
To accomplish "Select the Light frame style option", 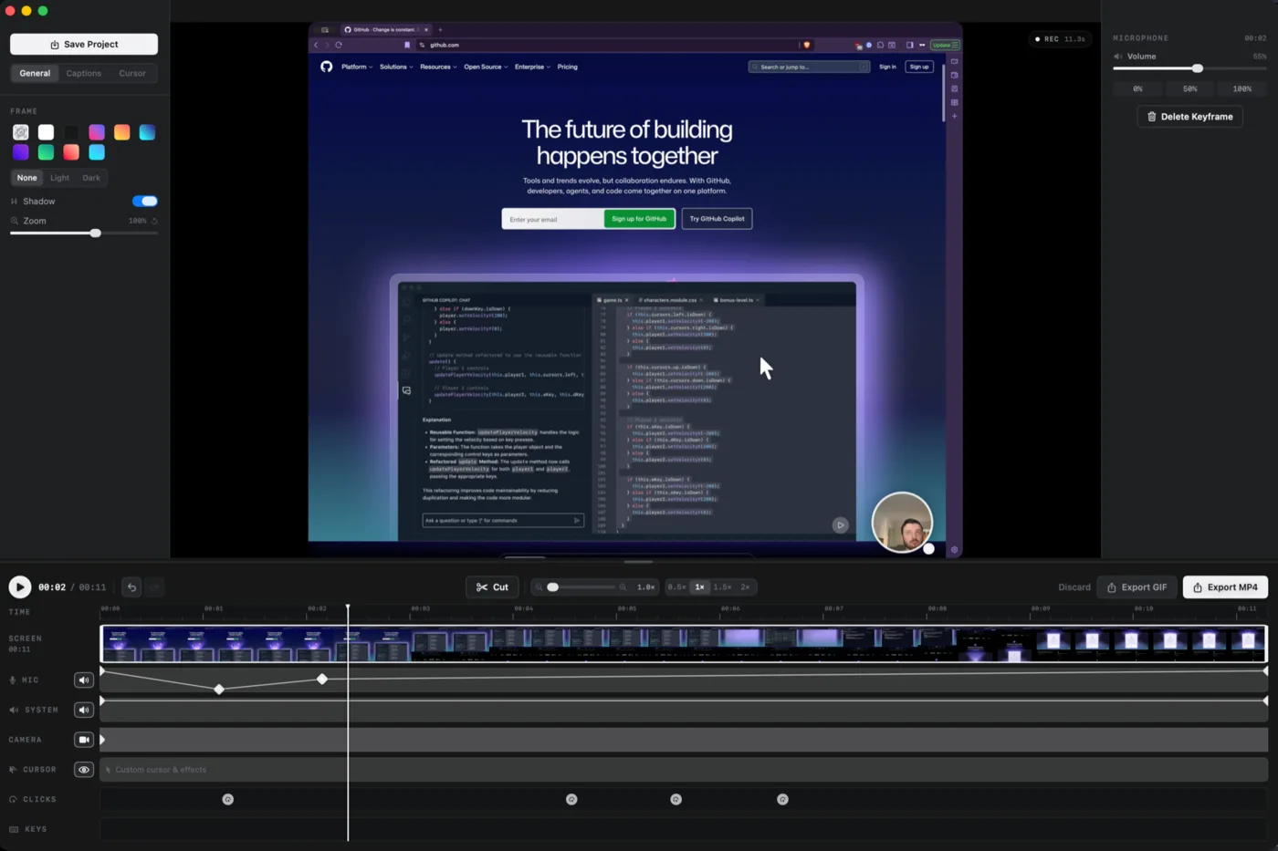I will [59, 178].
